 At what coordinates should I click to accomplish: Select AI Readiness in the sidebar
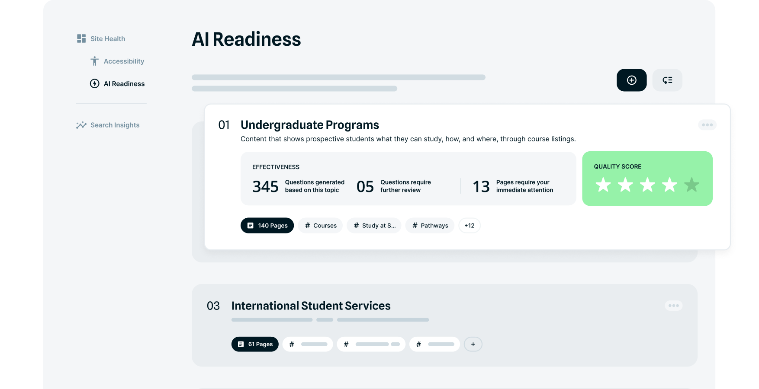[117, 83]
